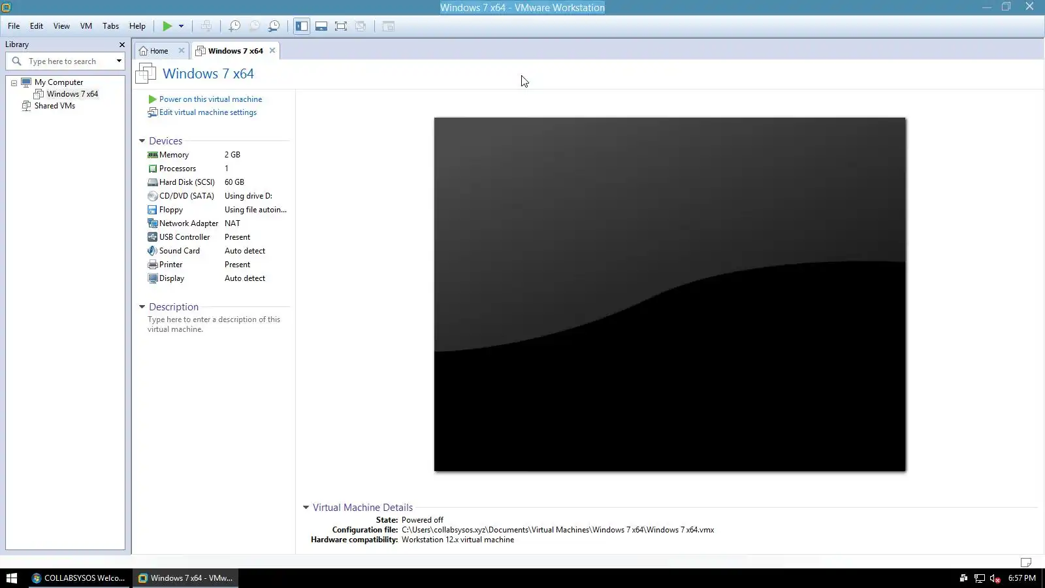This screenshot has width=1045, height=588.
Task: Click the Processors device icon
Action: (153, 169)
